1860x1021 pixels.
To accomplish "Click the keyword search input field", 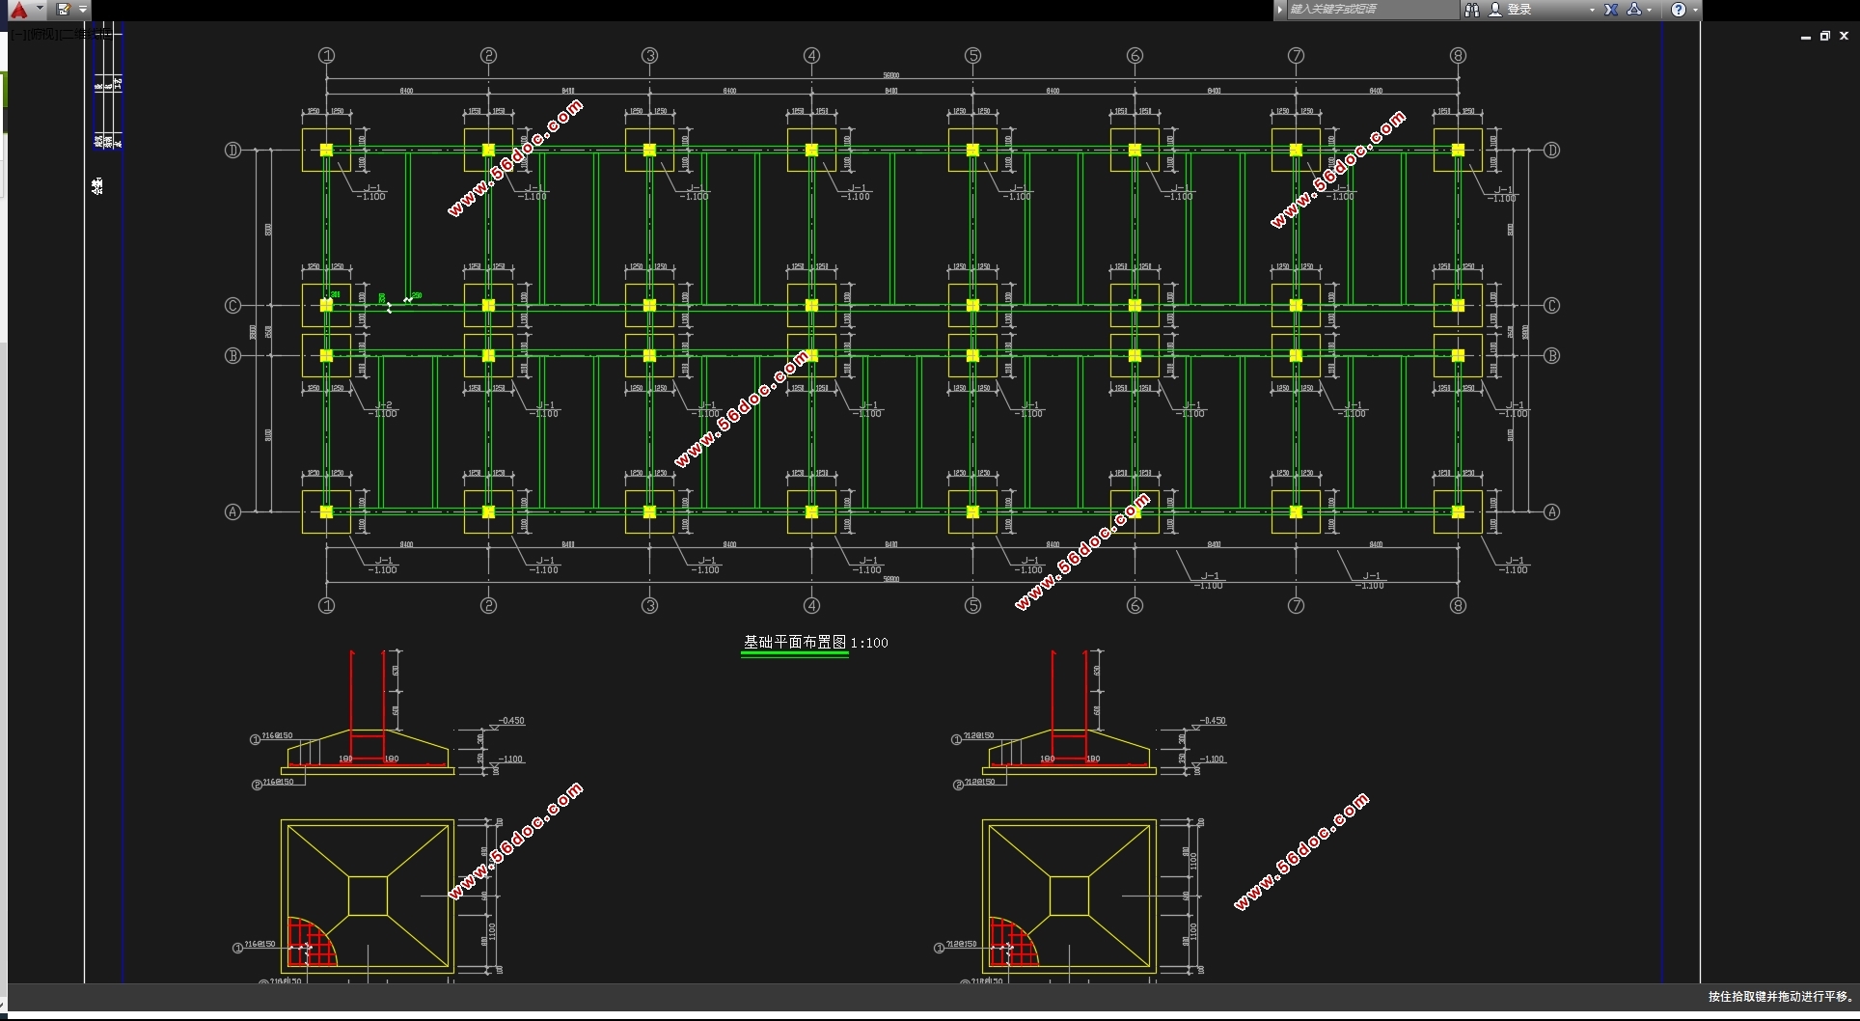I will click(1373, 10).
